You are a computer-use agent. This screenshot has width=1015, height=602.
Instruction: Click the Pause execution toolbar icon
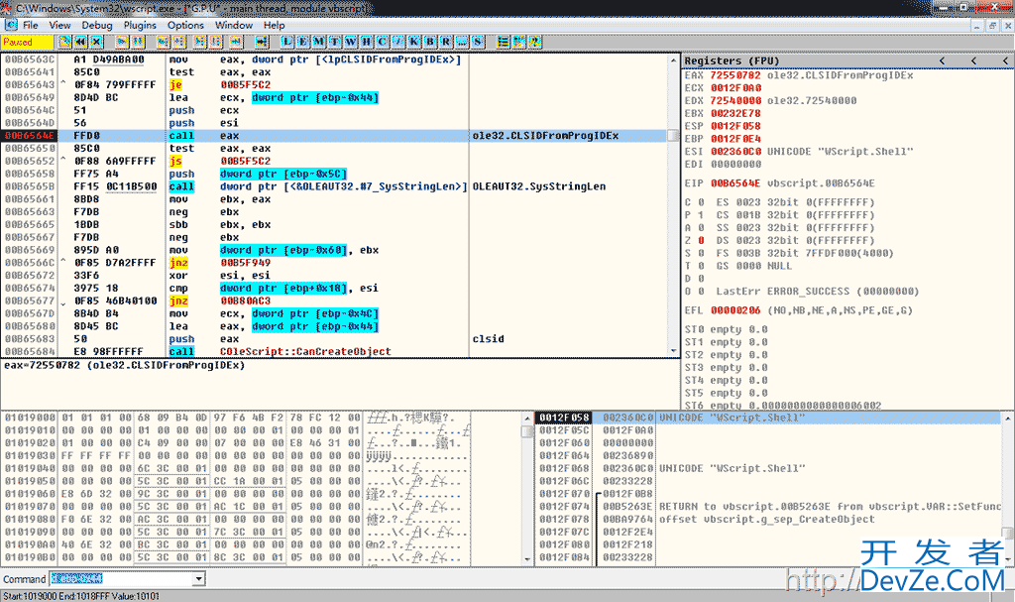138,42
